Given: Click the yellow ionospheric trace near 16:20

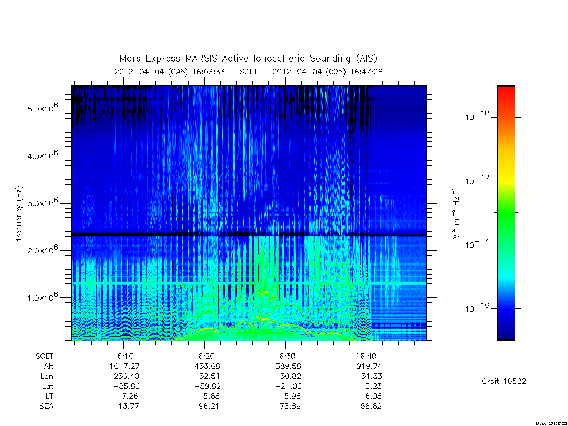Looking at the screenshot, I should point(205,329).
